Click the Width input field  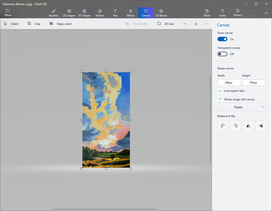[x=229, y=83]
